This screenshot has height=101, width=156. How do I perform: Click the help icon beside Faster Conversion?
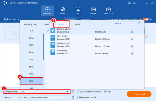pyautogui.click(x=109, y=92)
